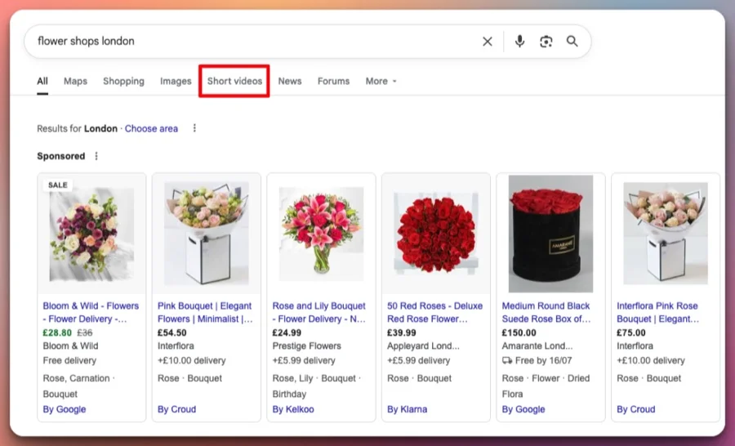Image resolution: width=735 pixels, height=446 pixels.
Task: Switch to the News tab
Action: 290,81
